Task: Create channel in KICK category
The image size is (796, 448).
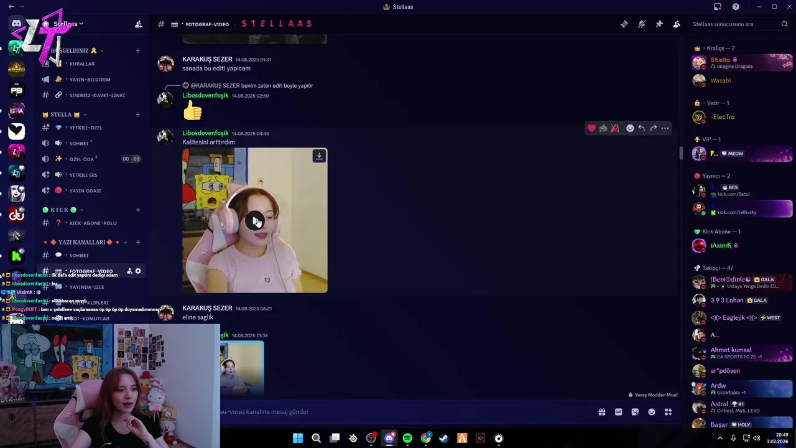Action: pos(138,210)
